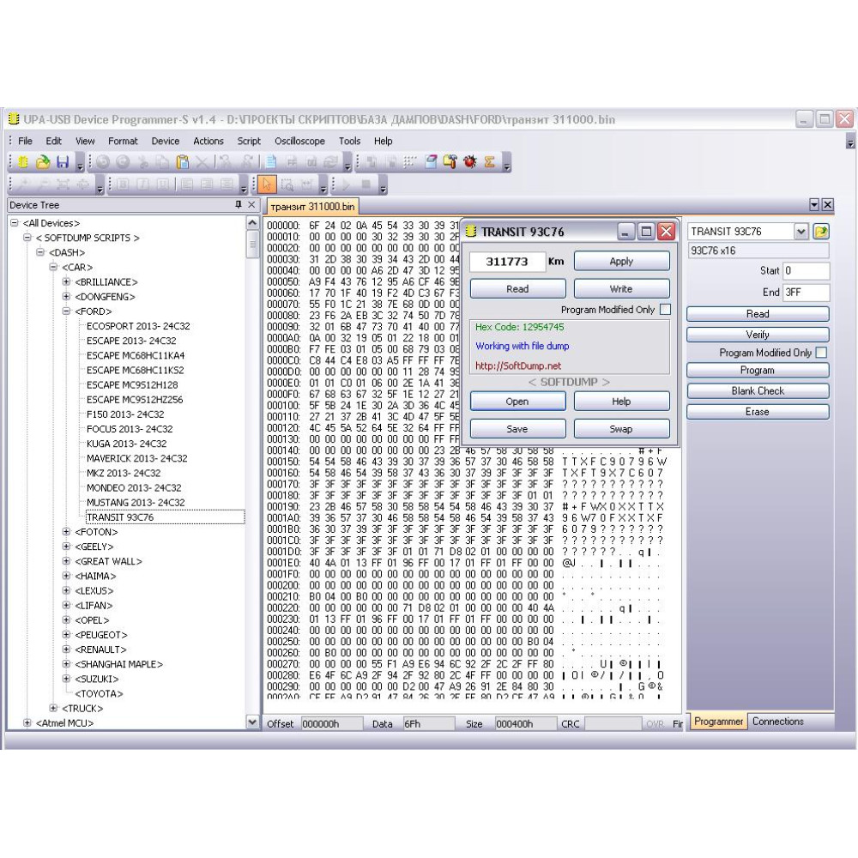Click Swap in the TRANSIT 93C76 dialog
This screenshot has width=858, height=858.
click(x=621, y=429)
